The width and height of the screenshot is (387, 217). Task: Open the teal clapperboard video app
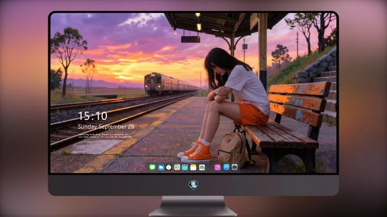click(185, 168)
